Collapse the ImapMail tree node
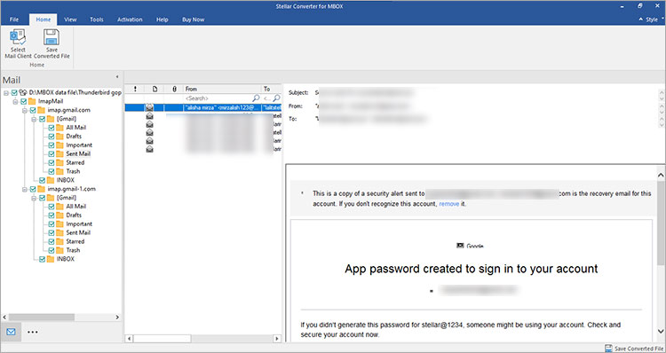The width and height of the screenshot is (666, 353). [16, 101]
